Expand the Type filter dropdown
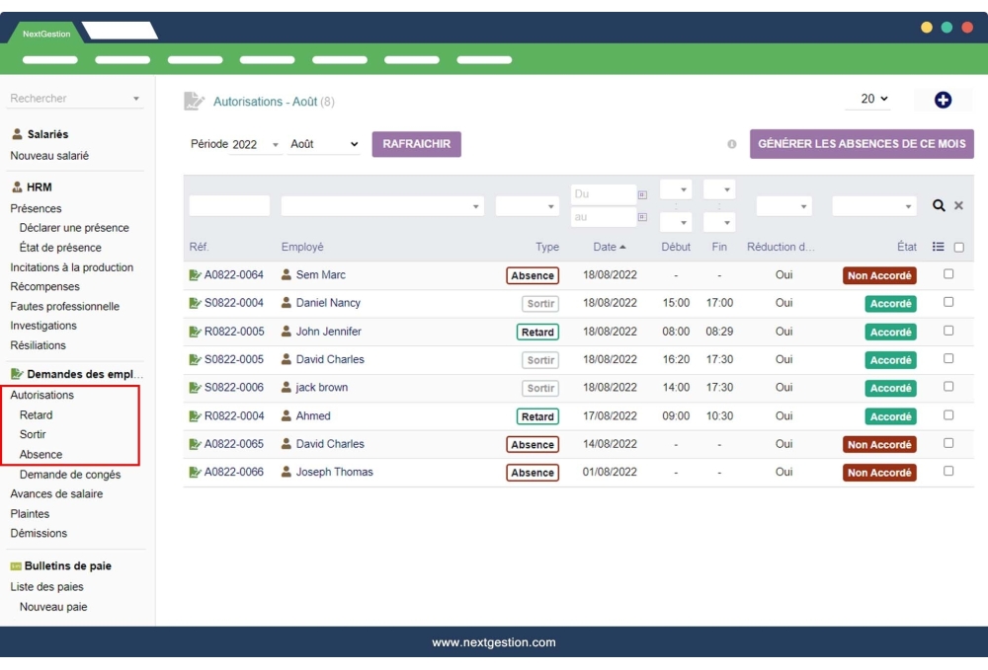This screenshot has height=670, width=988. click(x=529, y=205)
